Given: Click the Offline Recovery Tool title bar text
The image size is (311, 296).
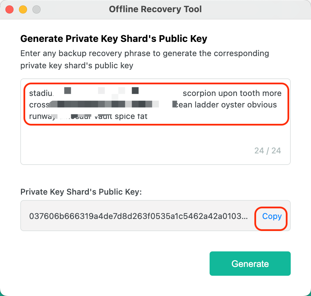Looking at the screenshot, I should (x=155, y=9).
